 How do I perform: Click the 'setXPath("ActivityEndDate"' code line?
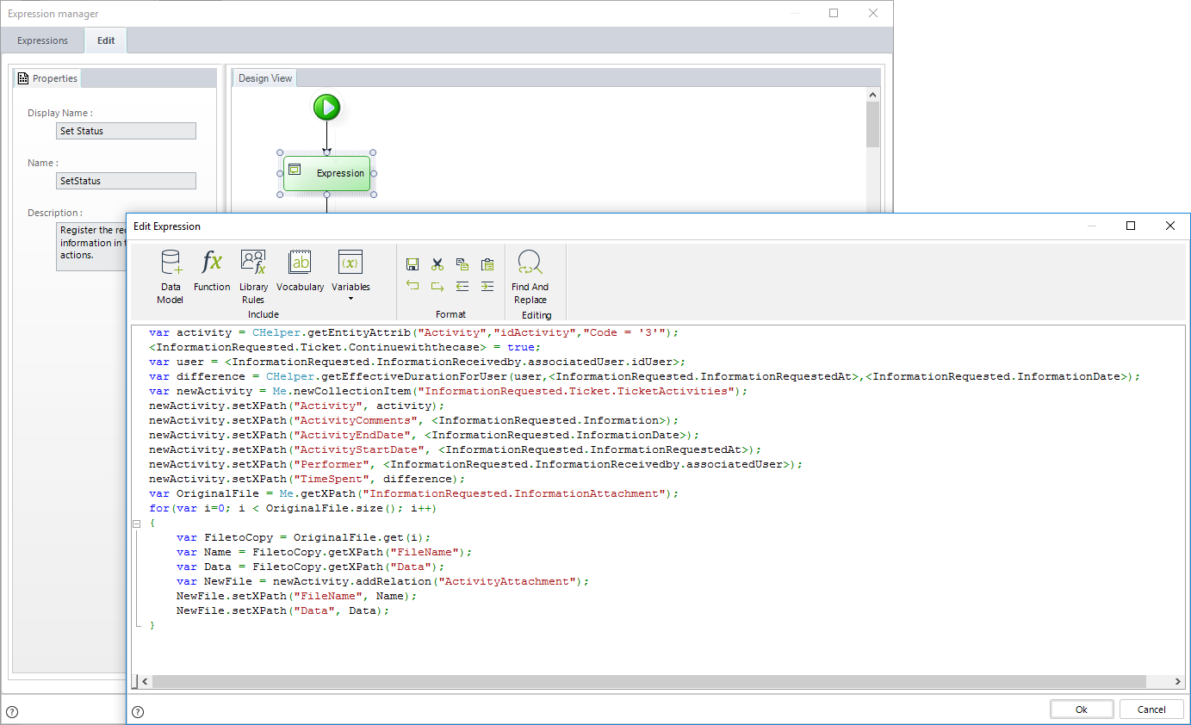424,435
